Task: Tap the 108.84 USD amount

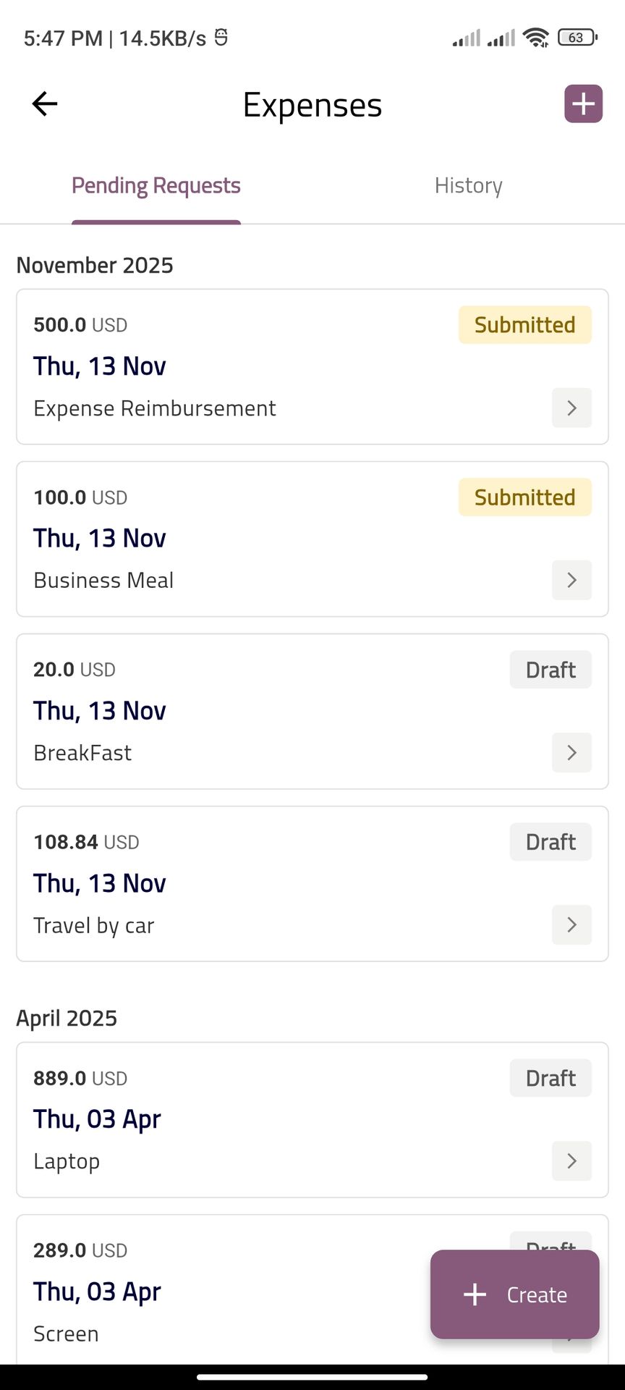Action: coord(86,842)
